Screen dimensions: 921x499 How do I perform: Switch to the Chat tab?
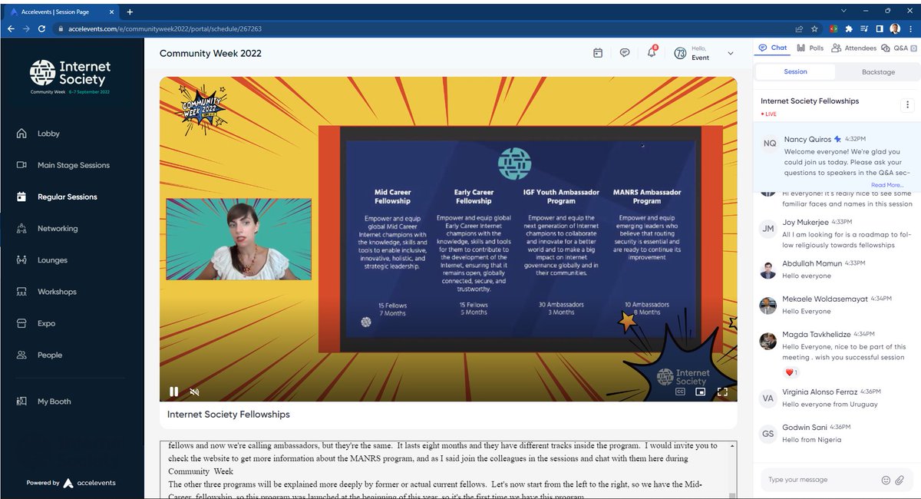pos(773,48)
